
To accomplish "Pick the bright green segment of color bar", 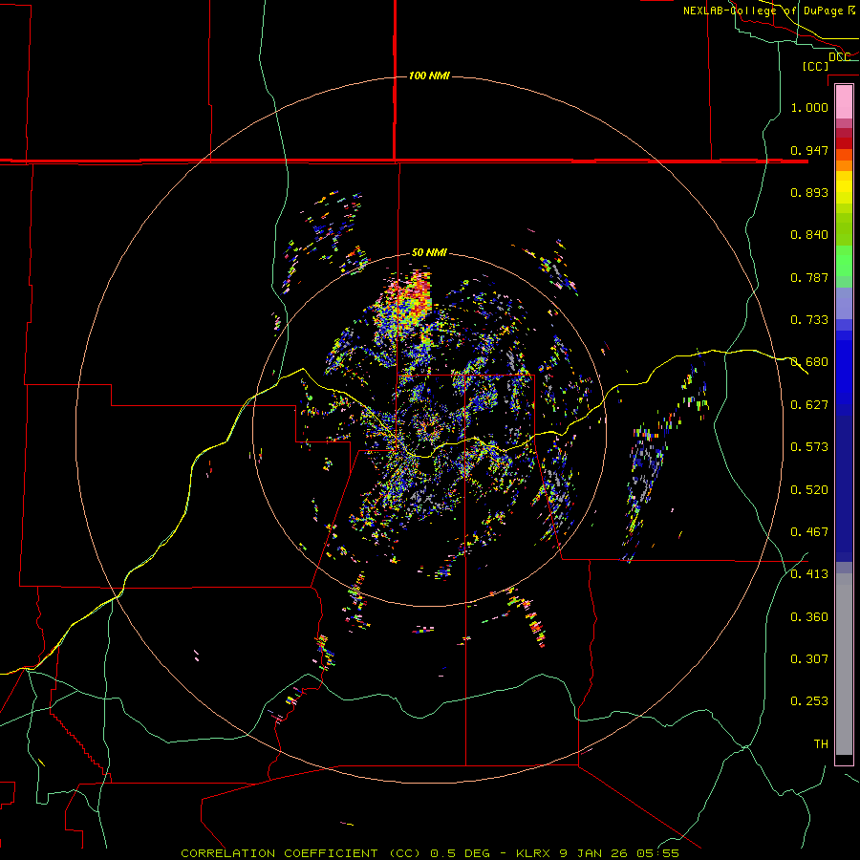I will [x=844, y=261].
